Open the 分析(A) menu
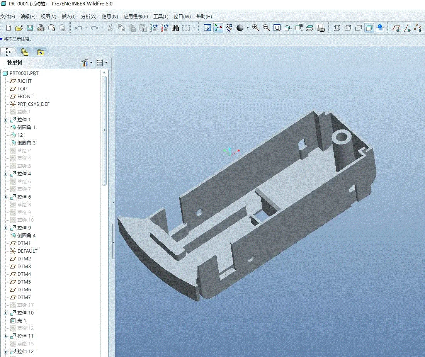The height and width of the screenshot is (357, 425). pos(88,17)
